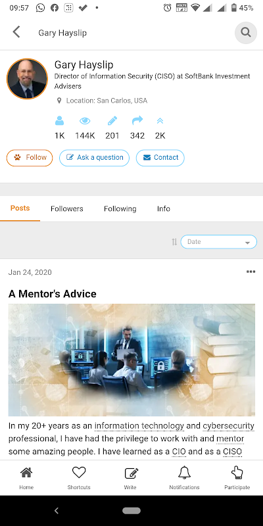
Task: Open the Following tab
Action: click(120, 208)
